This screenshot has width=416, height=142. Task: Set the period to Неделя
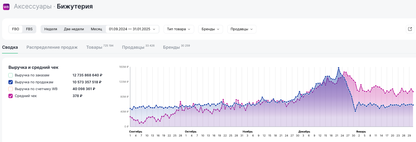coord(50,29)
